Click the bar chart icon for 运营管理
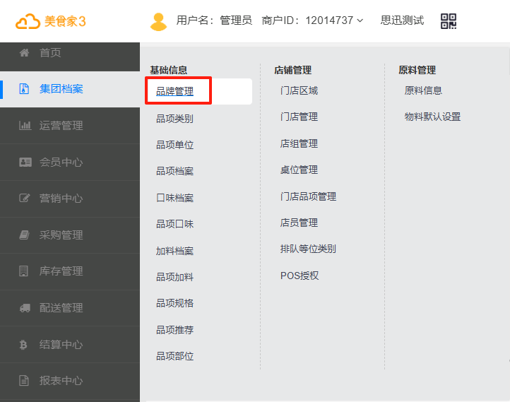 pyautogui.click(x=25, y=126)
